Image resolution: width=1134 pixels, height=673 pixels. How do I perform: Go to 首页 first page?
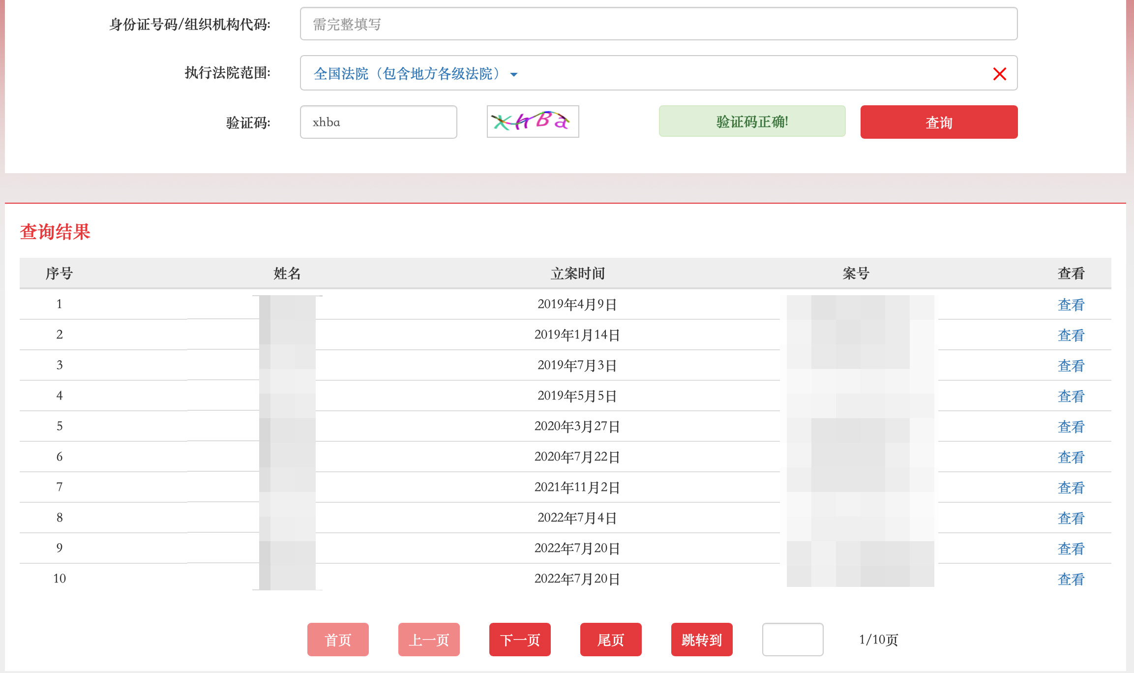pos(338,640)
